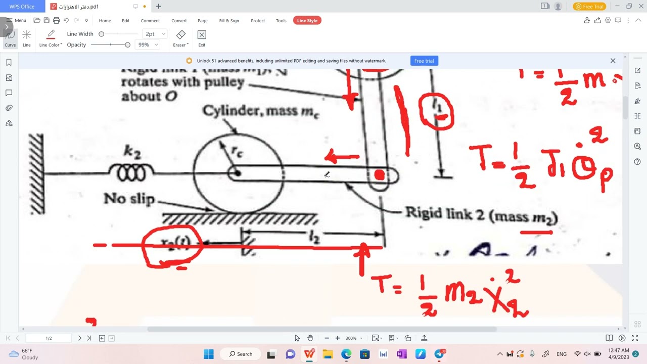The width and height of the screenshot is (647, 364).
Task: Open the feedback chat bubble icon in the top right
Action: pyautogui.click(x=618, y=20)
